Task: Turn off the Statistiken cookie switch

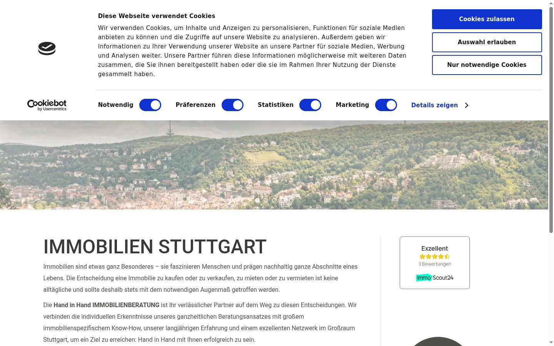Action: pyautogui.click(x=310, y=105)
